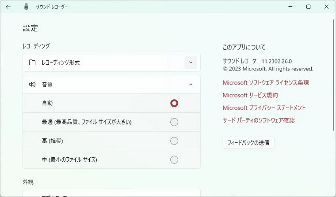Click the folder icon beside レコーディング形式

32,63
